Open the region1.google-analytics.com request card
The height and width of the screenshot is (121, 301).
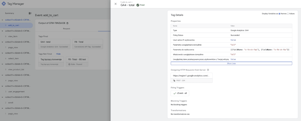point(192,78)
